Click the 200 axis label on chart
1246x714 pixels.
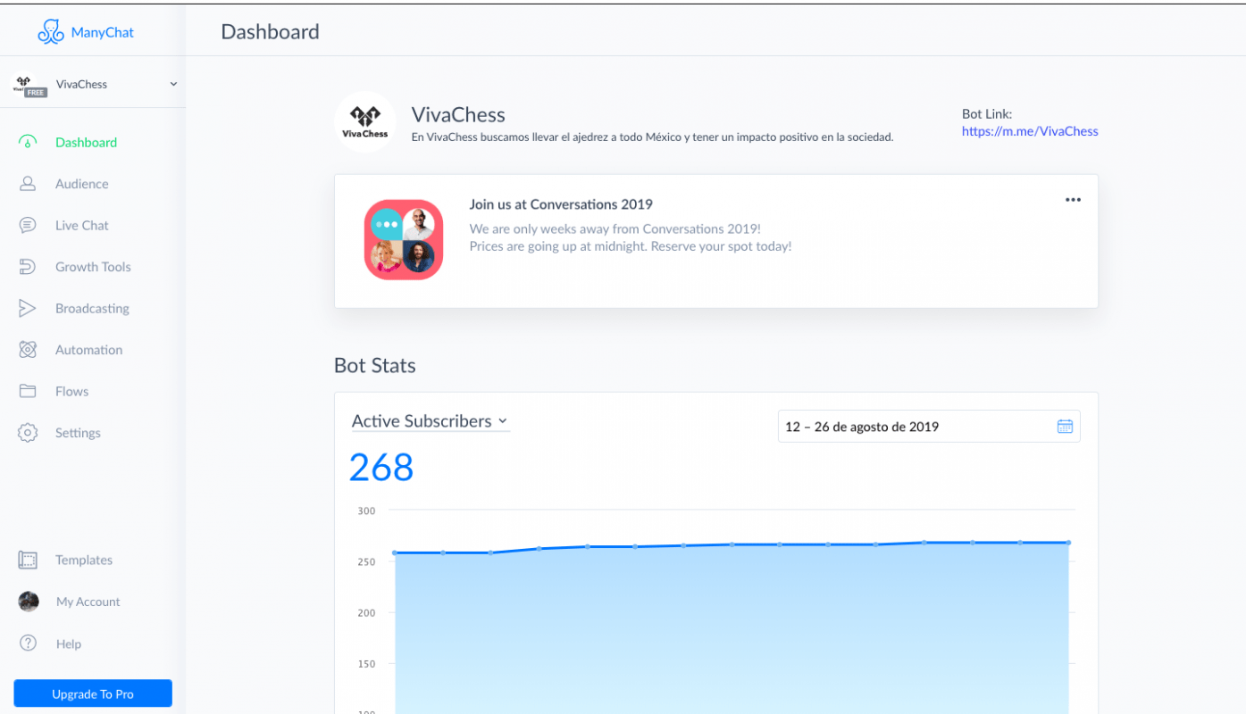(367, 613)
